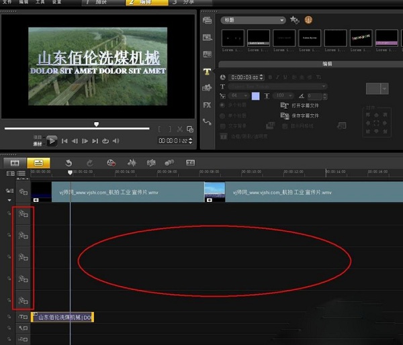Open the chapter/cue point dropdown
403x345 pixels.
pyautogui.click(x=23, y=179)
